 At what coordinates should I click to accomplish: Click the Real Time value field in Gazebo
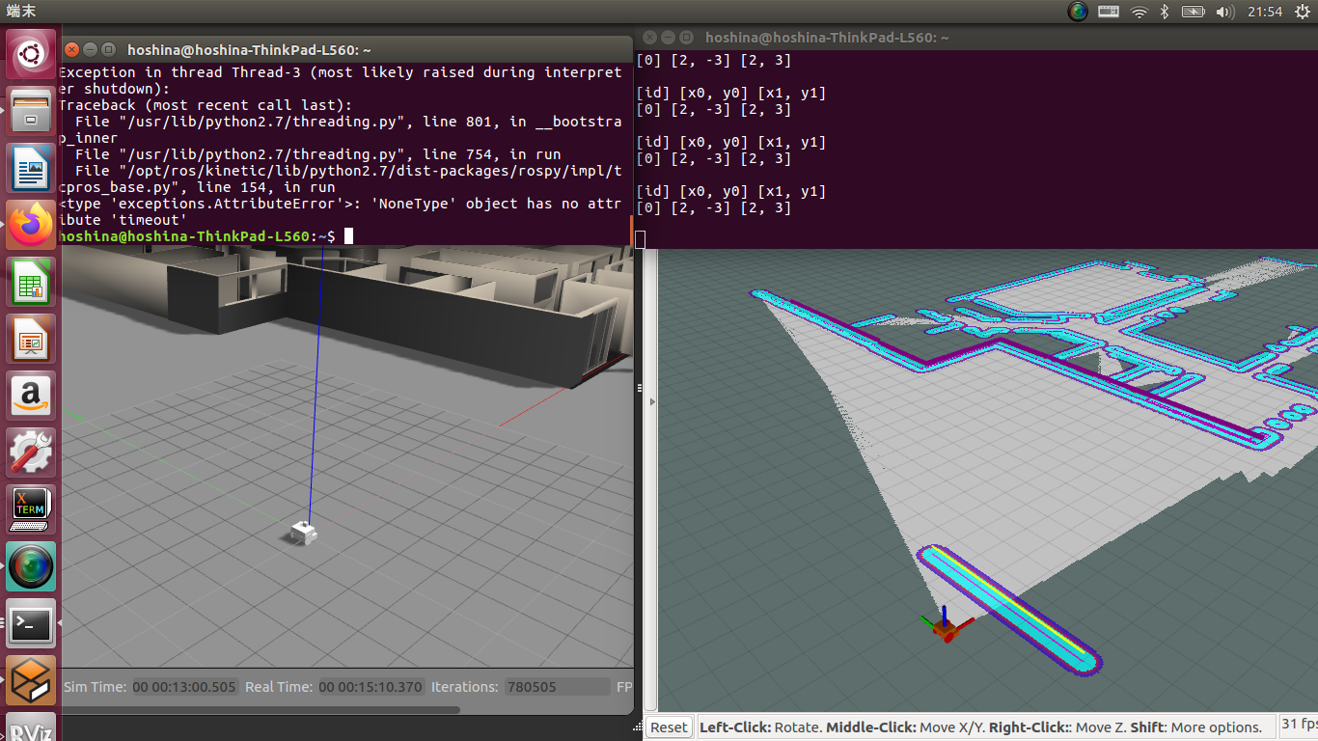[x=371, y=687]
